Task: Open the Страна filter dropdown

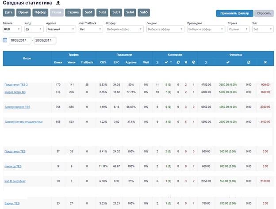Action: coord(238,29)
